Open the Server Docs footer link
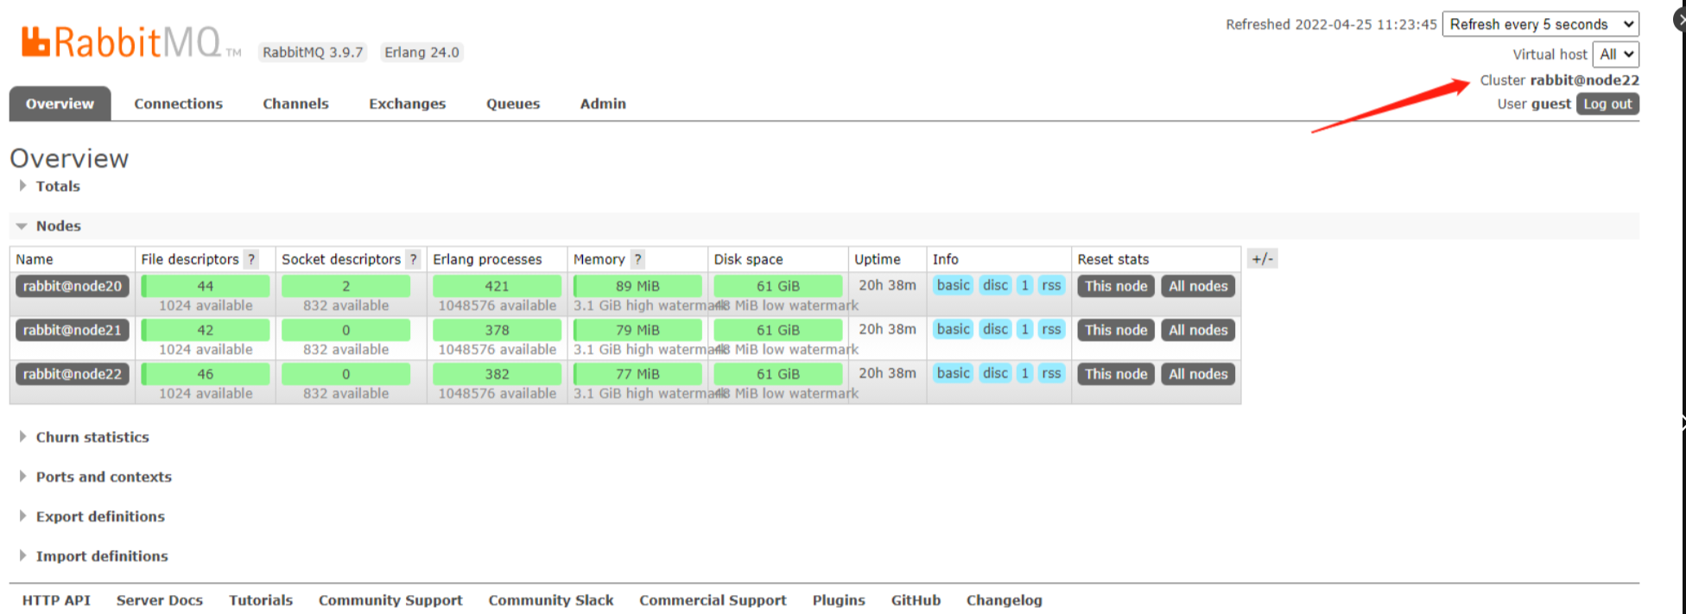1686x614 pixels. tap(160, 600)
